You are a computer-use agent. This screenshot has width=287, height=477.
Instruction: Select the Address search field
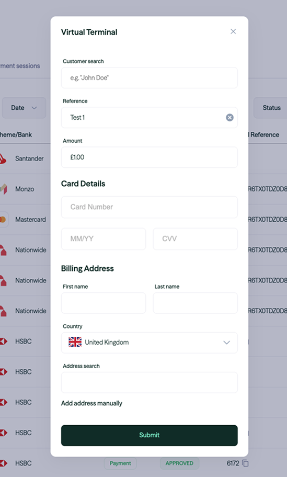click(x=150, y=382)
